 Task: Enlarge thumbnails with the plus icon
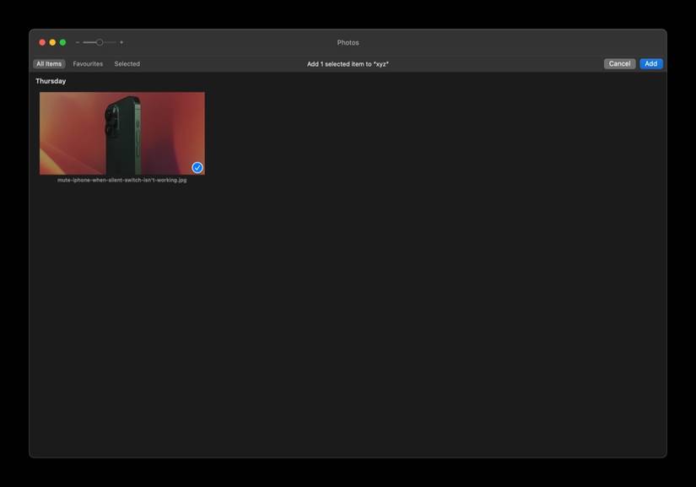tap(121, 41)
